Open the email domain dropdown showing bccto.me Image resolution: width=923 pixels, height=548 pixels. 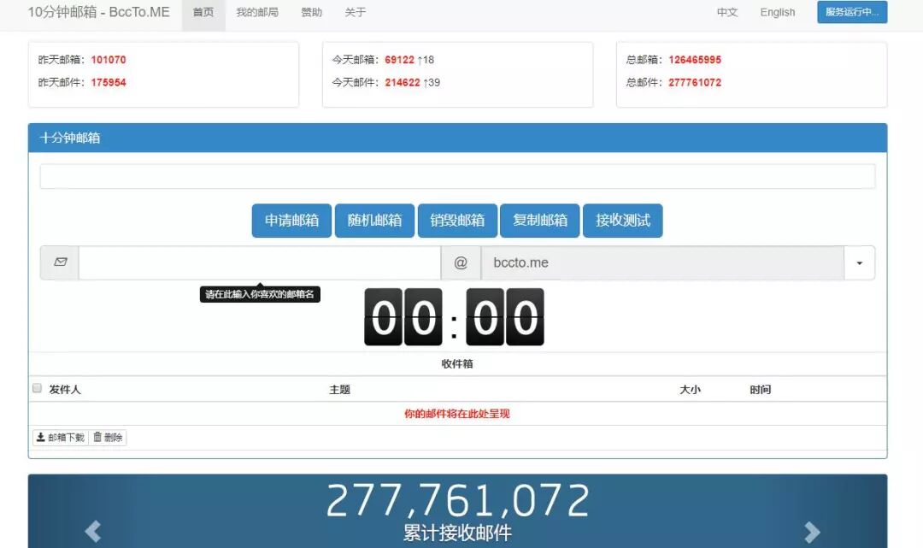pos(859,262)
